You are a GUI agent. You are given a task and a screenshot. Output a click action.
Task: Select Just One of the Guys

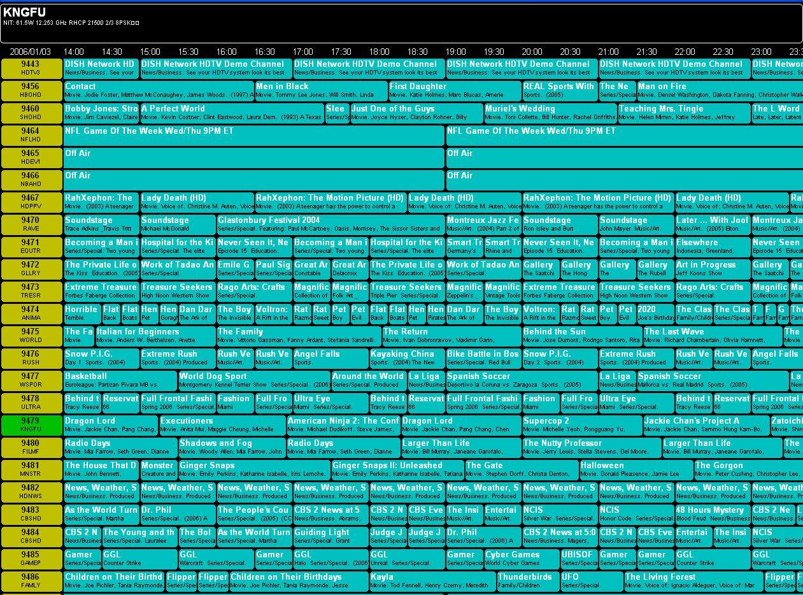[416, 113]
